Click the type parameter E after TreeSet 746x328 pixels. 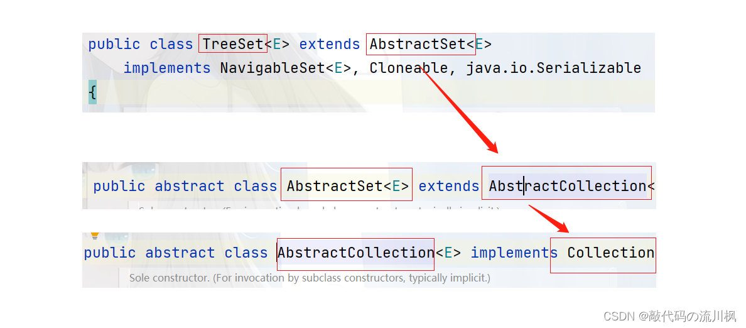(277, 44)
